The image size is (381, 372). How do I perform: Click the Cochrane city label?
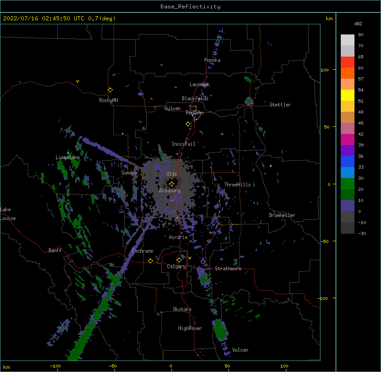pyautogui.click(x=143, y=251)
